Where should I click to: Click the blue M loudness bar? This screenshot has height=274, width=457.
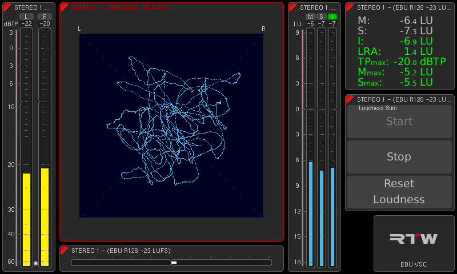tap(311, 214)
